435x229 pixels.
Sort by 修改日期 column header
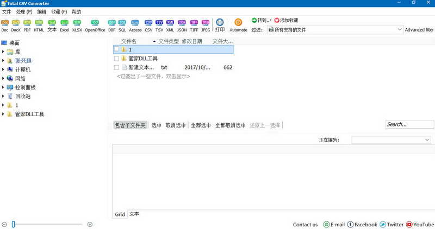point(192,42)
